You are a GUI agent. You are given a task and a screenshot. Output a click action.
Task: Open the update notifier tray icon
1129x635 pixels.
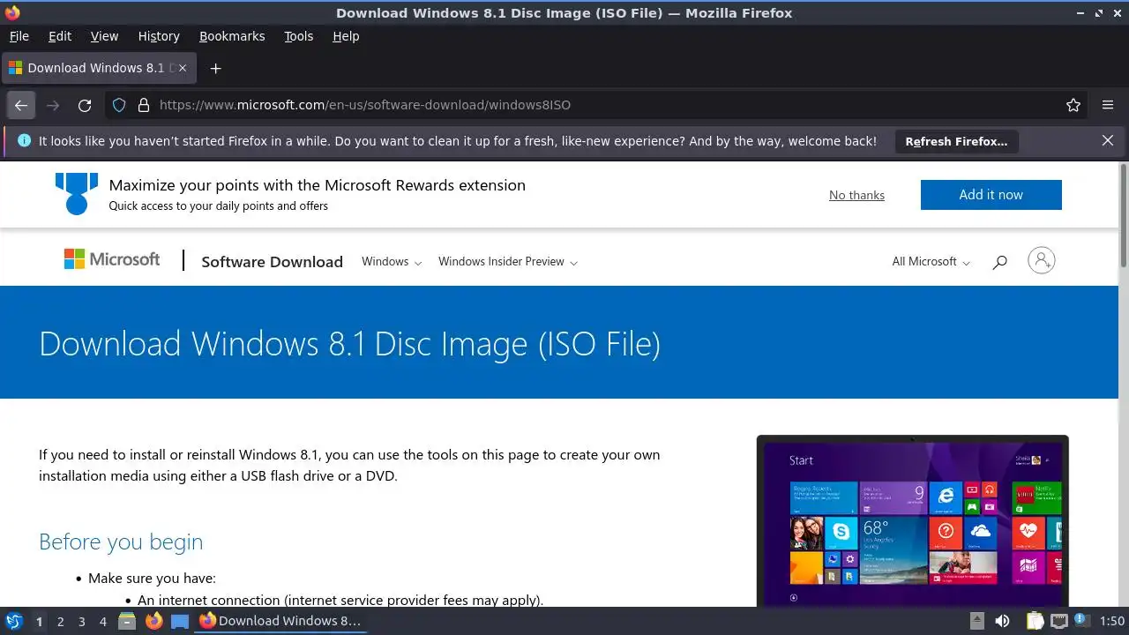[1081, 620]
